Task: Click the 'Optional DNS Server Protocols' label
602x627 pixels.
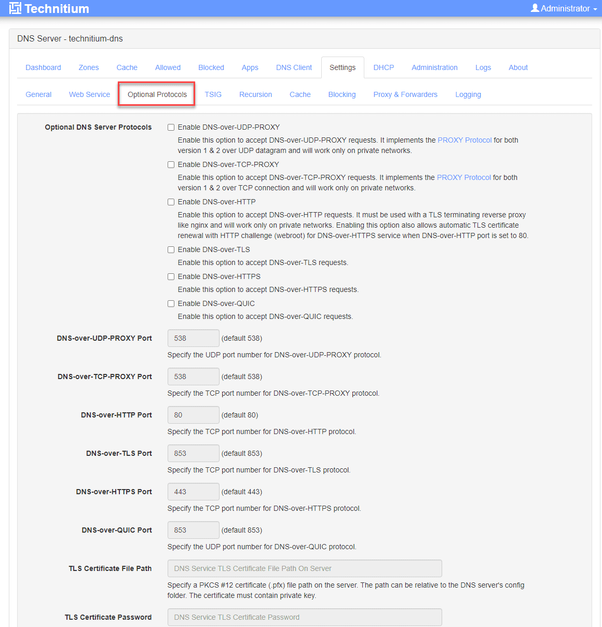Action: 98,127
